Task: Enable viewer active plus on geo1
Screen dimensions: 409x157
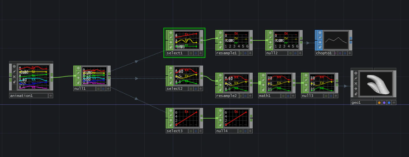Action: [394, 103]
